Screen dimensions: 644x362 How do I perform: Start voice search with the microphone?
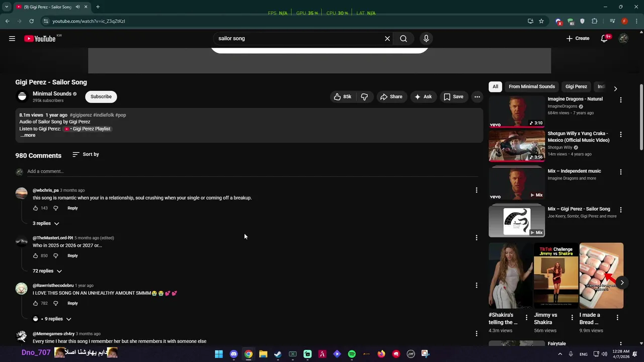(x=426, y=39)
